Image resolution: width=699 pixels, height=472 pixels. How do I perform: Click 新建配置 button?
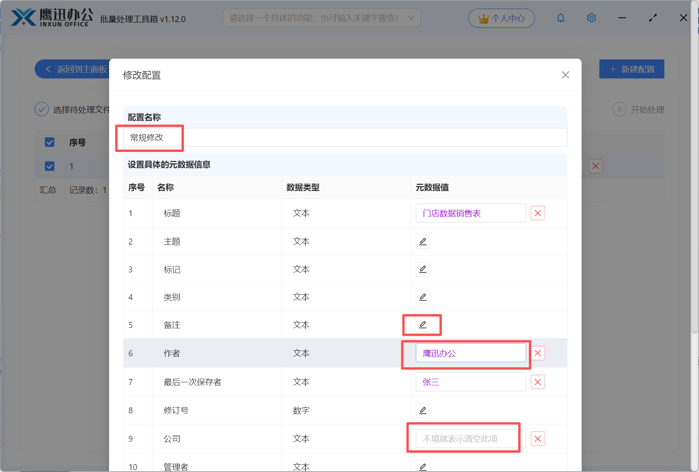tap(631, 69)
